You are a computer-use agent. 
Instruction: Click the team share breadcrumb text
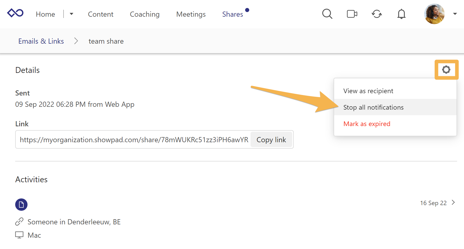(x=106, y=41)
